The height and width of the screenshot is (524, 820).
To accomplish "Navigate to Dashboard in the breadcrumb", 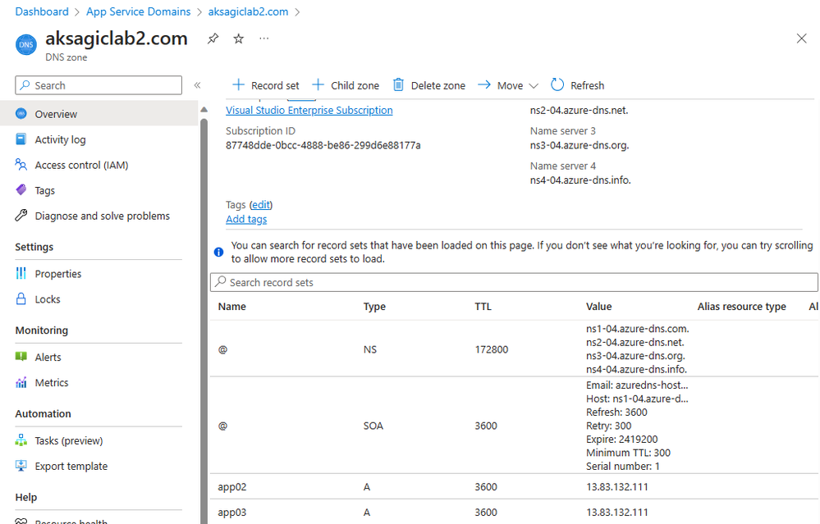I will point(42,11).
